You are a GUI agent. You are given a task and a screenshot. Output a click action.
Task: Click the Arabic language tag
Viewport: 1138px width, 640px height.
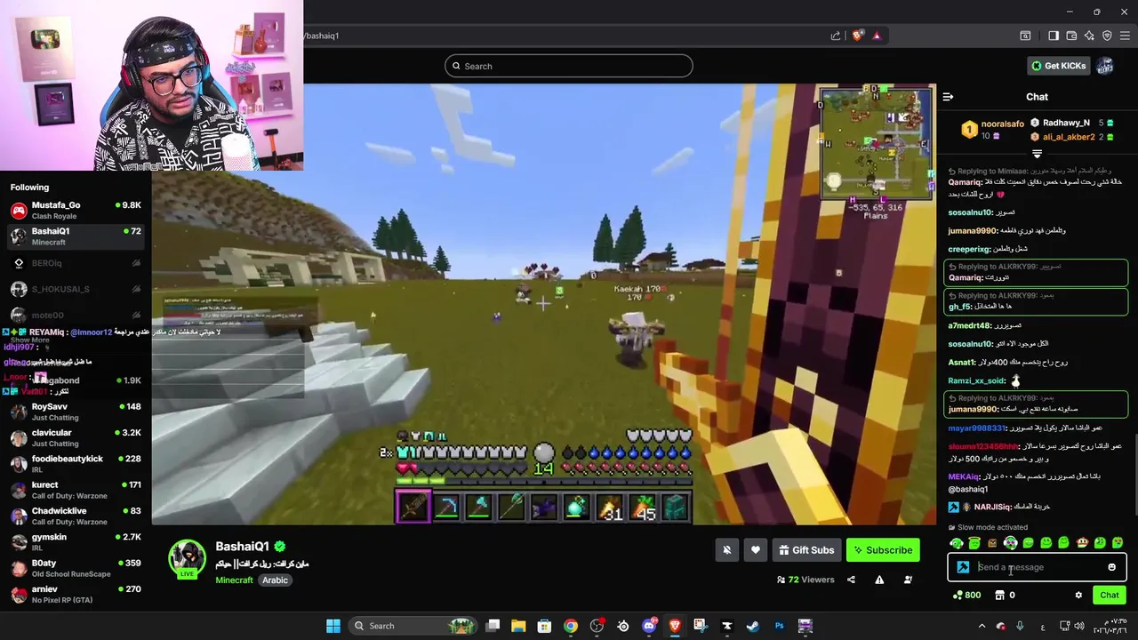(x=275, y=580)
